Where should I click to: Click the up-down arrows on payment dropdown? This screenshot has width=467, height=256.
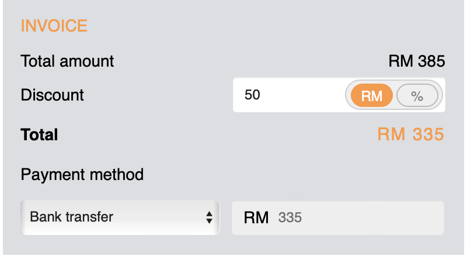(209, 218)
